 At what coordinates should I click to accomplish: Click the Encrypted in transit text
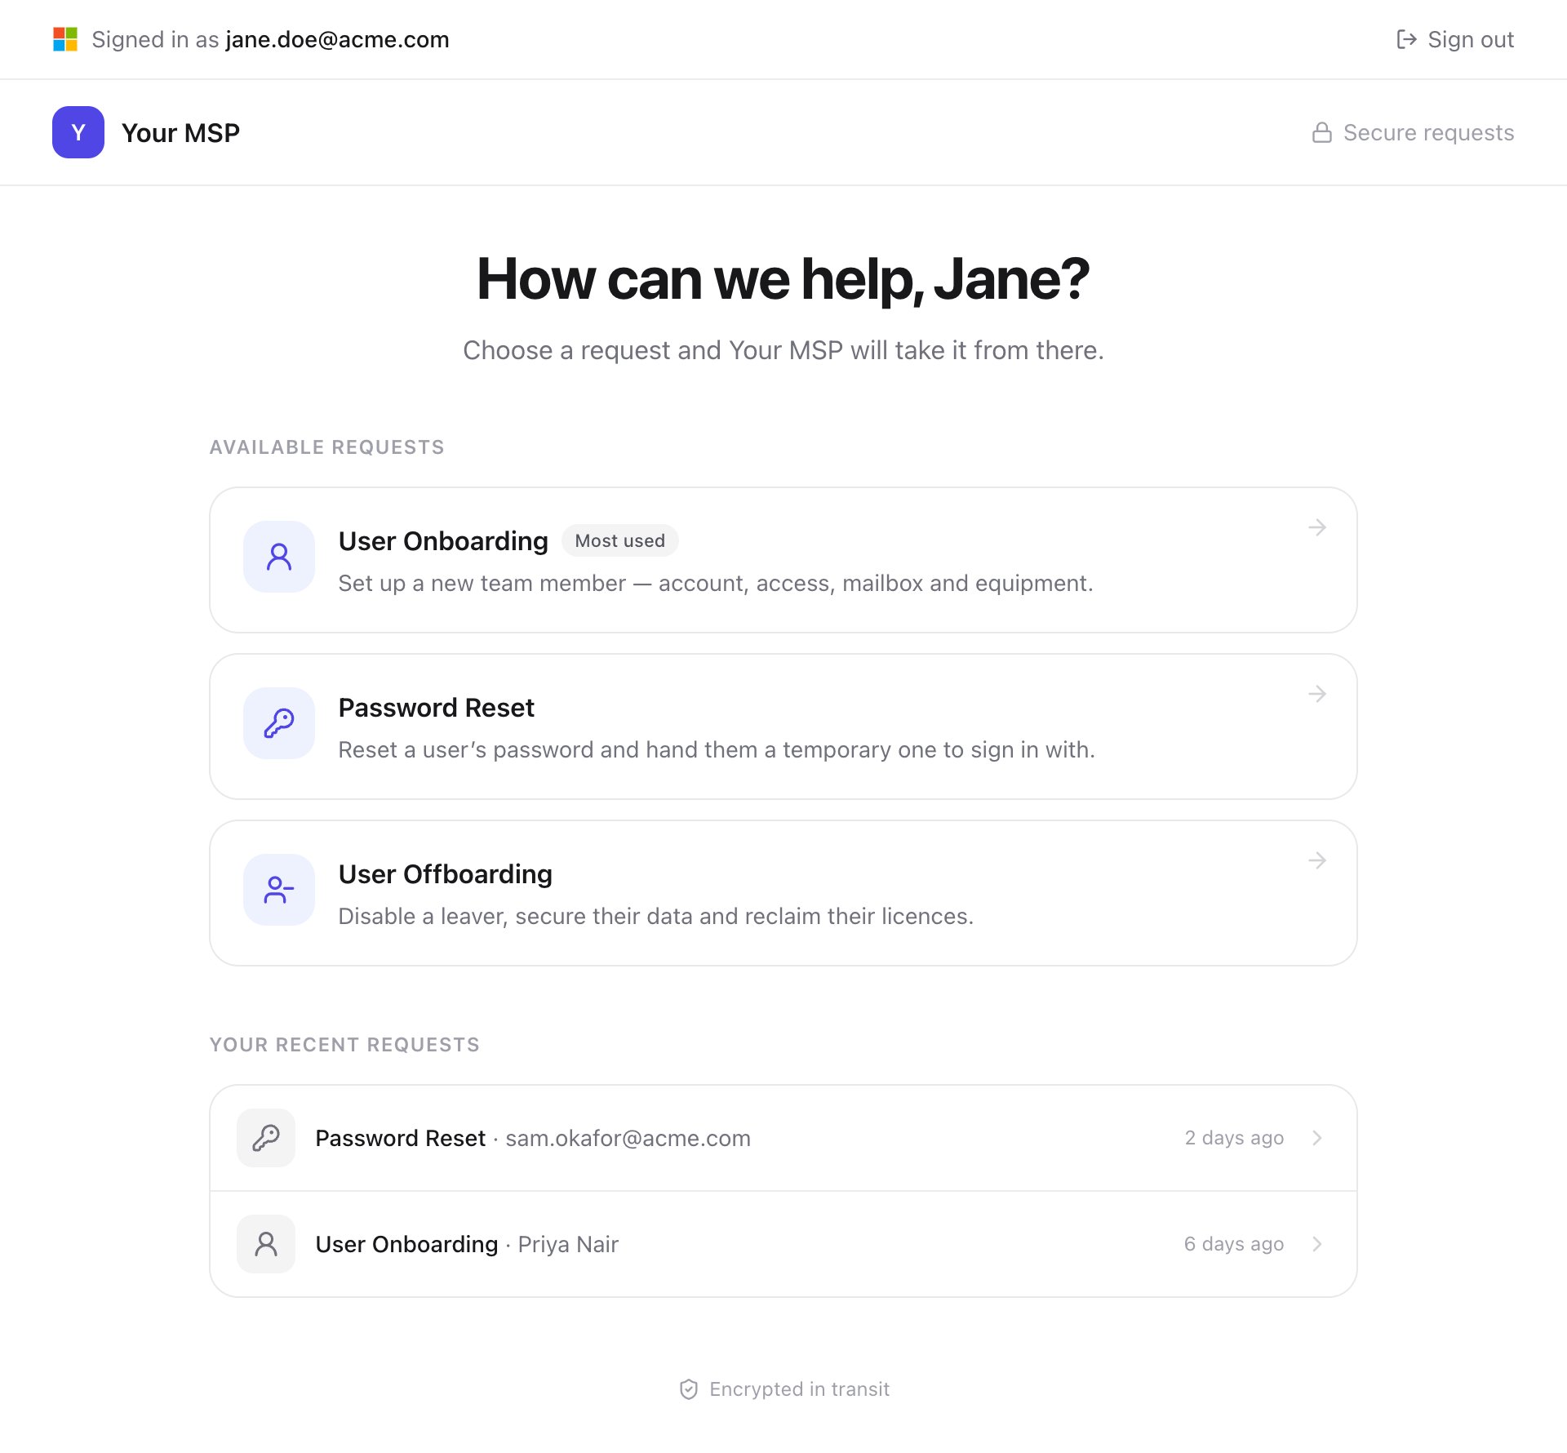pyautogui.click(x=799, y=1389)
